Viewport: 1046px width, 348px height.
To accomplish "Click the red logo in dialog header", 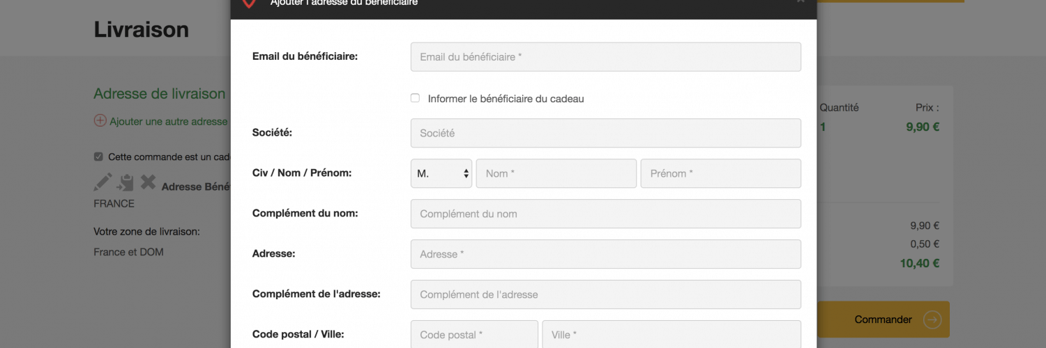I will tap(249, 3).
